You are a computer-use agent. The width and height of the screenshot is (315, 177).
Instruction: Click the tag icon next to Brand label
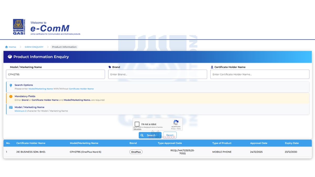coord(110,67)
